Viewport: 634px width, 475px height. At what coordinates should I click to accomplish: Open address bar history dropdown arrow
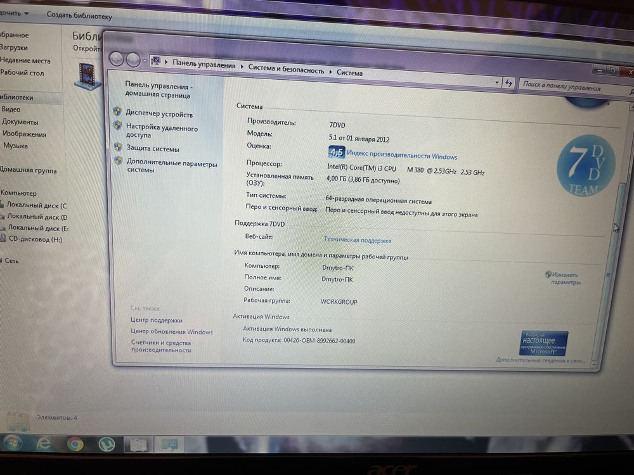[x=497, y=82]
